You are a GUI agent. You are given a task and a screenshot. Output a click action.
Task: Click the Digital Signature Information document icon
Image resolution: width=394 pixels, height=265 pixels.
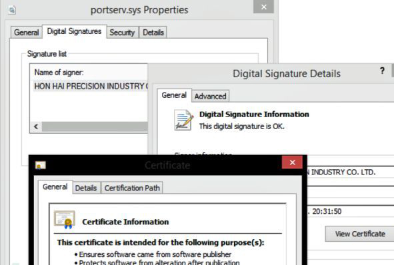pos(184,120)
